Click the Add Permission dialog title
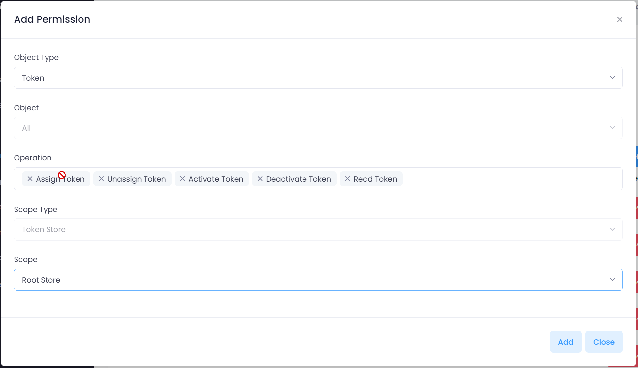Image resolution: width=638 pixels, height=368 pixels. click(52, 19)
